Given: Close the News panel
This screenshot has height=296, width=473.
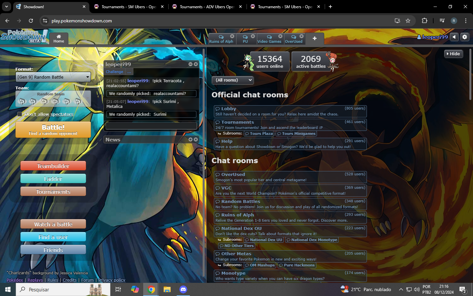Looking at the screenshot, I should pos(196,139).
